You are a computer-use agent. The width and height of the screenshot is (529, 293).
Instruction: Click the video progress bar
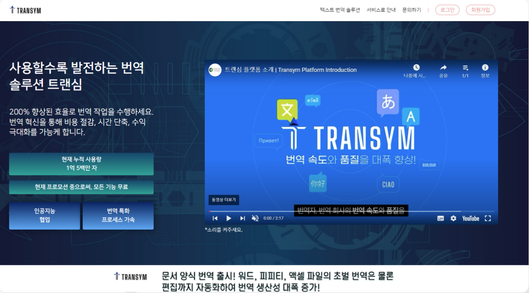pyautogui.click(x=351, y=211)
